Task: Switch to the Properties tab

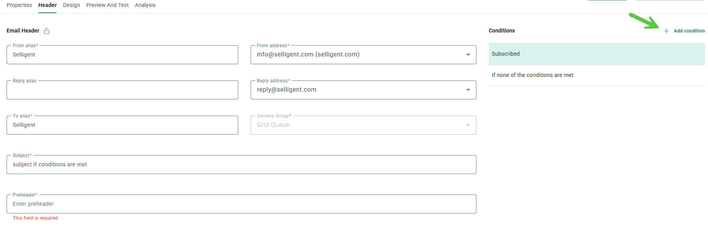Action: click(19, 5)
